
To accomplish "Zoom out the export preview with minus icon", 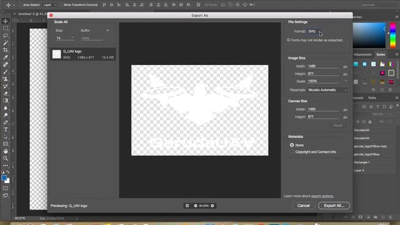I will [196, 206].
